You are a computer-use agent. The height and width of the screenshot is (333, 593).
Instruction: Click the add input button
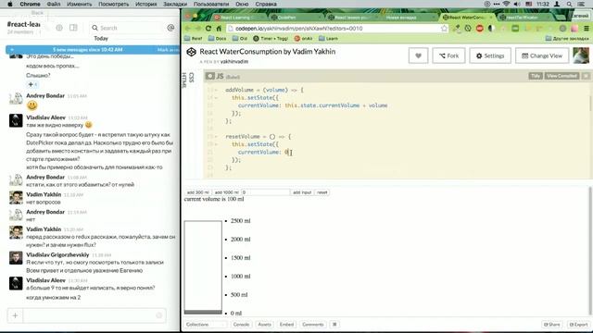[x=302, y=192]
